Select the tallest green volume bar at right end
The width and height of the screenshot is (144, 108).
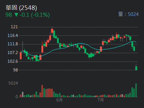136,90
